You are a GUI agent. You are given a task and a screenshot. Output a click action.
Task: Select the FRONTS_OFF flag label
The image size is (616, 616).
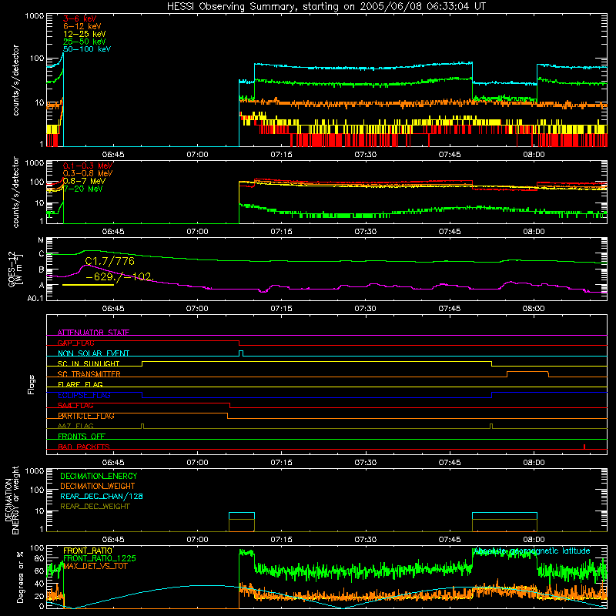pyautogui.click(x=82, y=437)
